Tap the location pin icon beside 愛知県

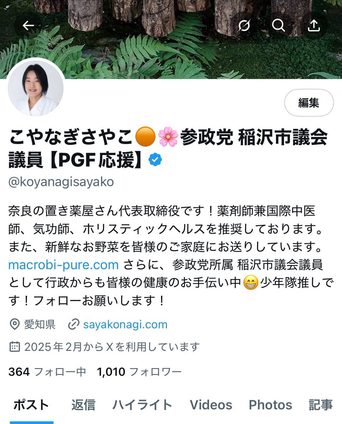pos(14,324)
